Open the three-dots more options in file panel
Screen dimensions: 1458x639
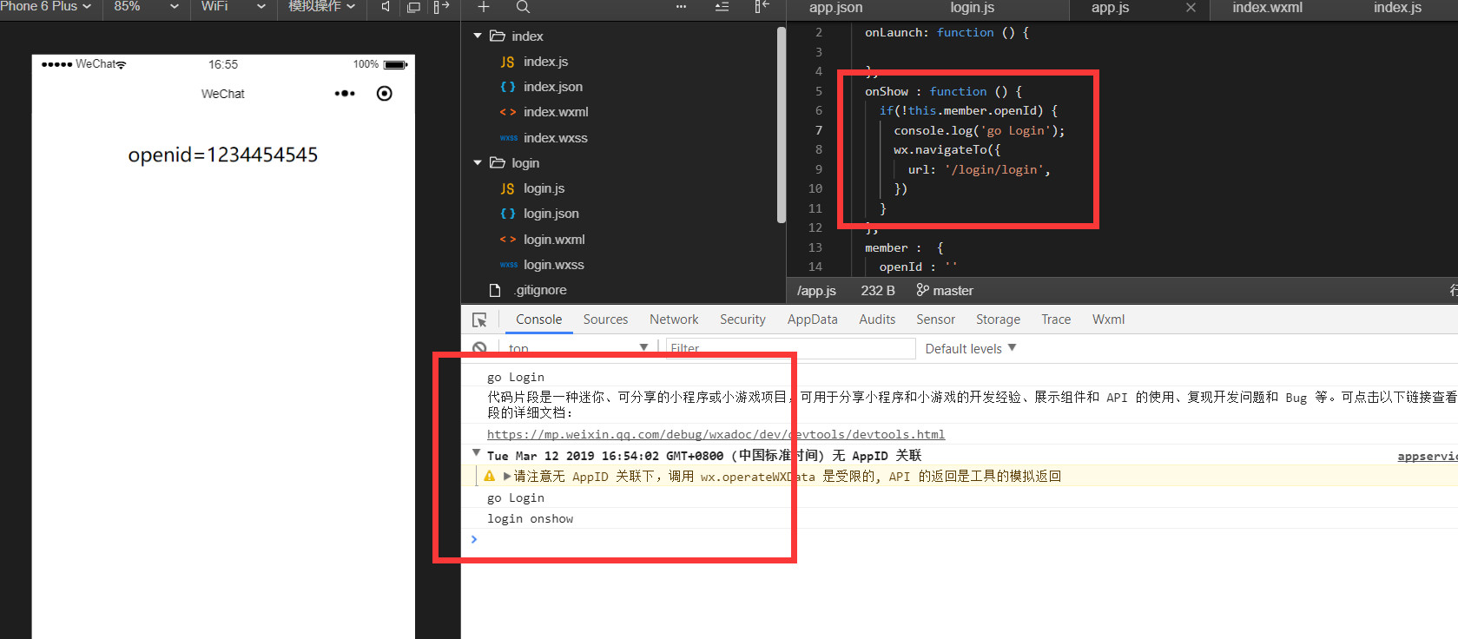[x=681, y=7]
